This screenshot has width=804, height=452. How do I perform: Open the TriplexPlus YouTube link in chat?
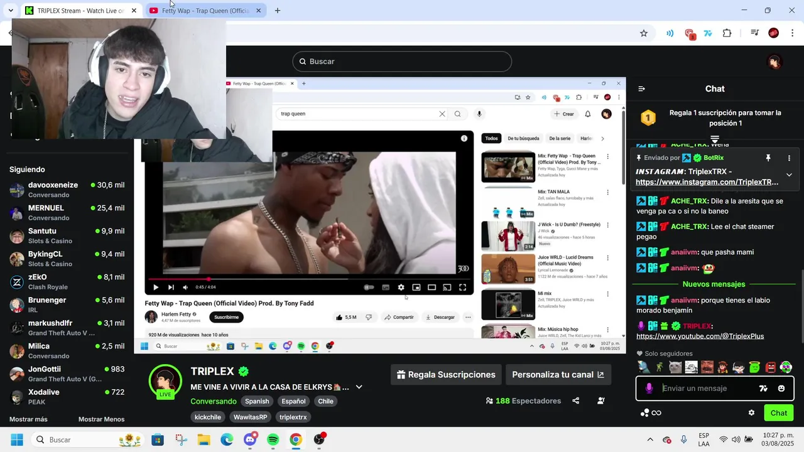click(x=700, y=336)
